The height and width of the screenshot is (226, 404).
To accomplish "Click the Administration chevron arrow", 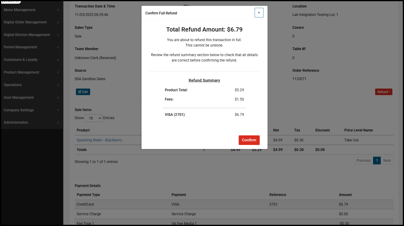I will coord(58,122).
